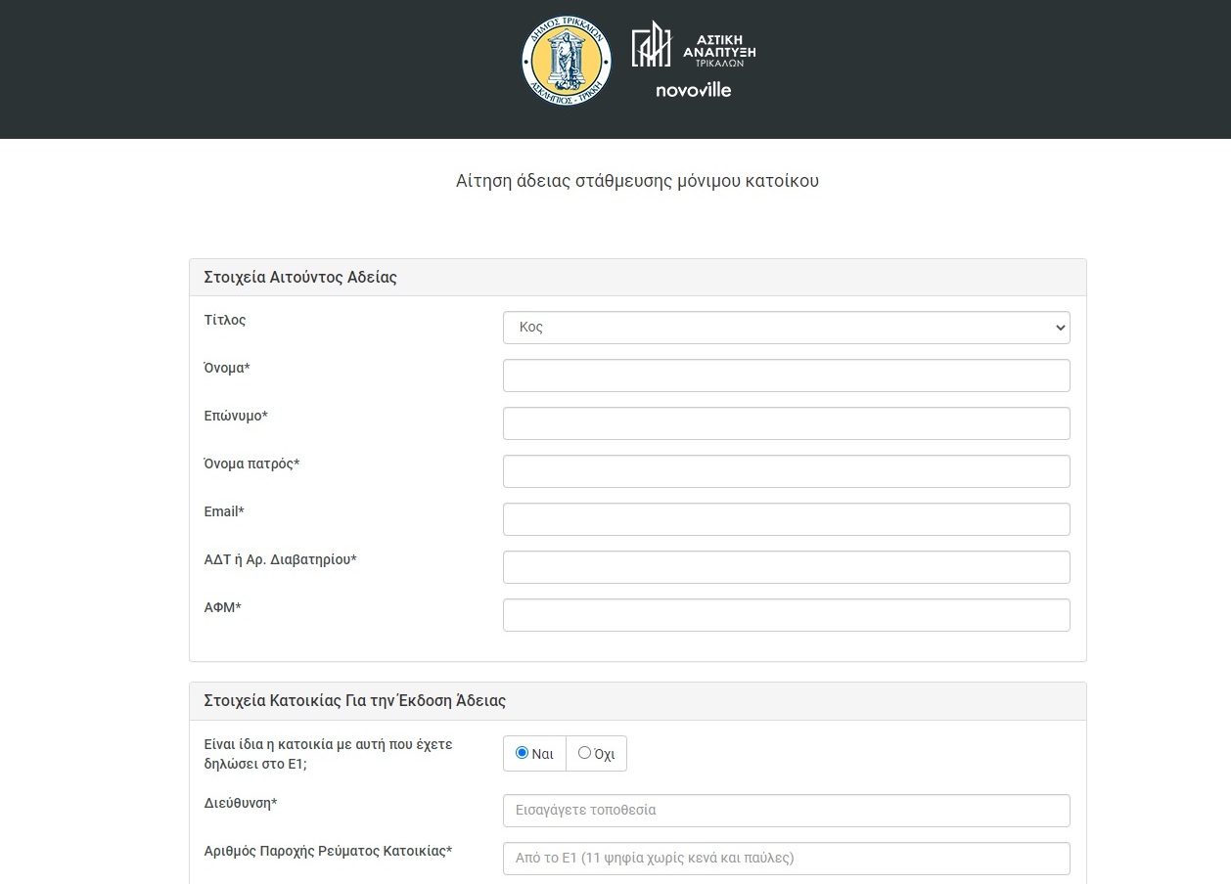Select the Όχι radio button

tap(585, 753)
